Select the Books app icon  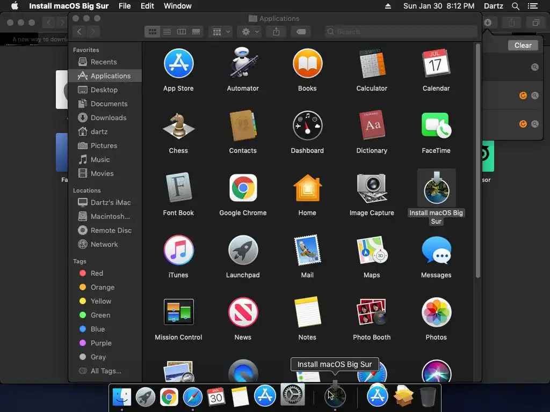tap(307, 63)
